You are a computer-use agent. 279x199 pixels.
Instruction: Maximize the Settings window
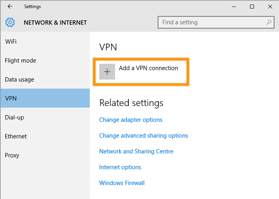tap(252, 7)
